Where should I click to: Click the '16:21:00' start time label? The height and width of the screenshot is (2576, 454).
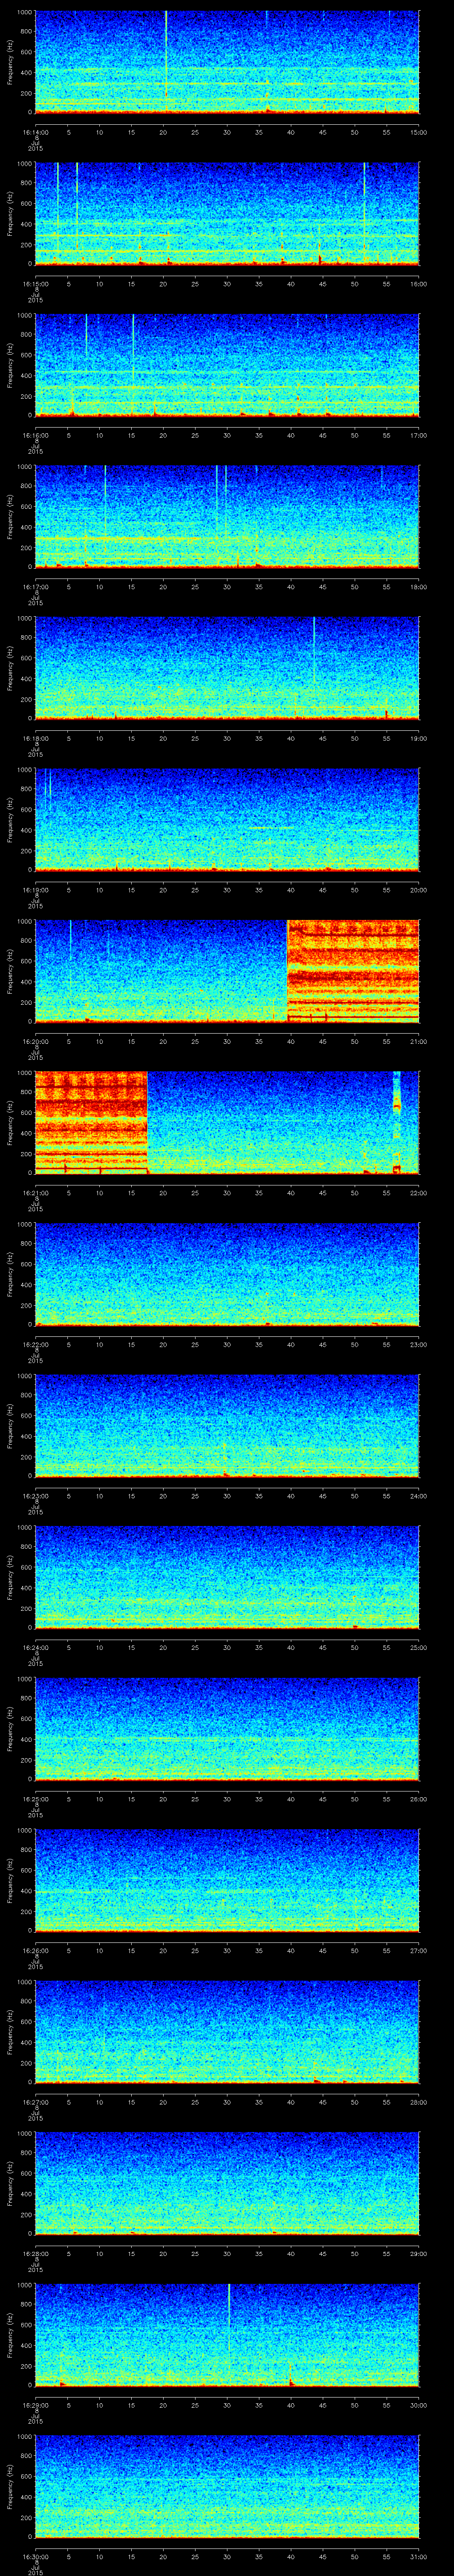point(35,1192)
